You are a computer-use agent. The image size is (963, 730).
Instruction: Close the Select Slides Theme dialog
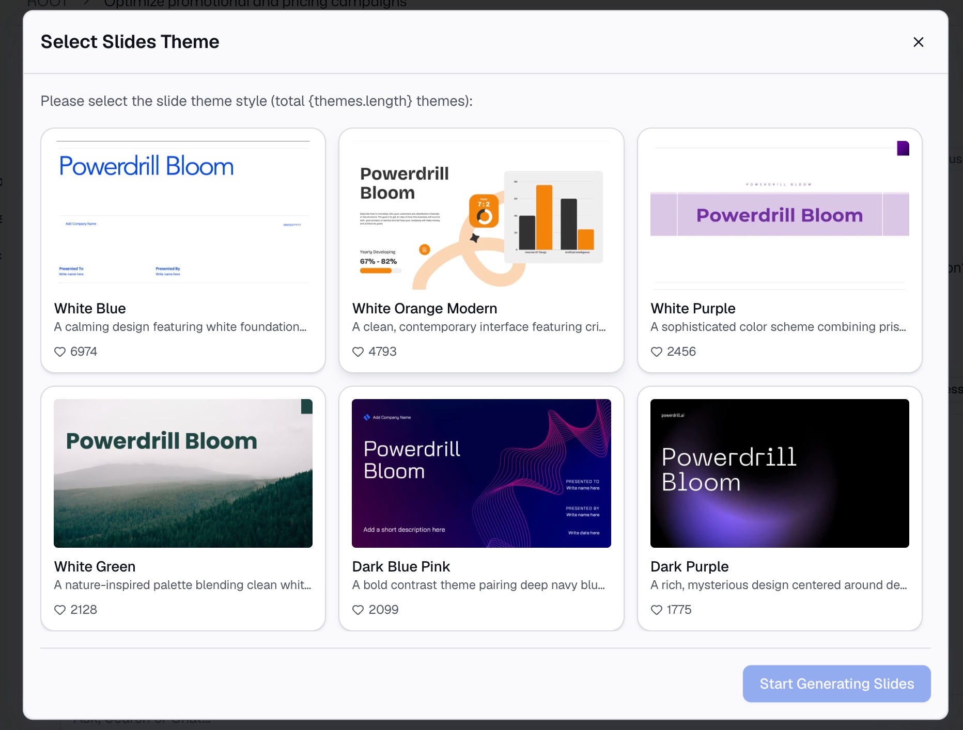tap(918, 42)
